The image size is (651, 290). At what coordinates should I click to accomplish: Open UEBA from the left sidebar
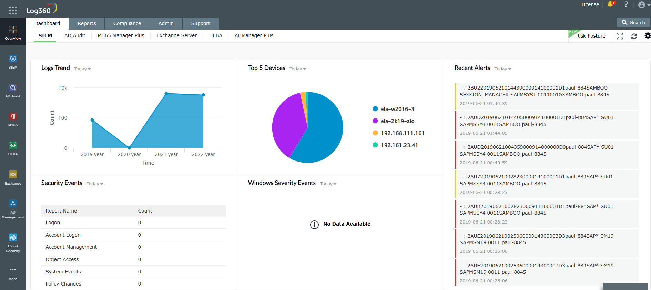[13, 149]
